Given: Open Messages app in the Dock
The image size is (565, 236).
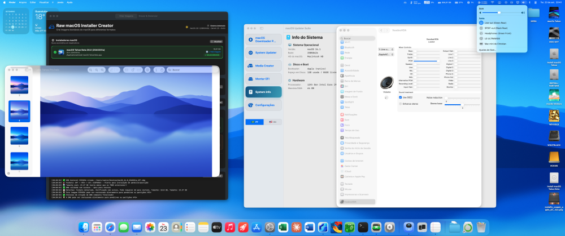Looking at the screenshot, I should [x=124, y=227].
